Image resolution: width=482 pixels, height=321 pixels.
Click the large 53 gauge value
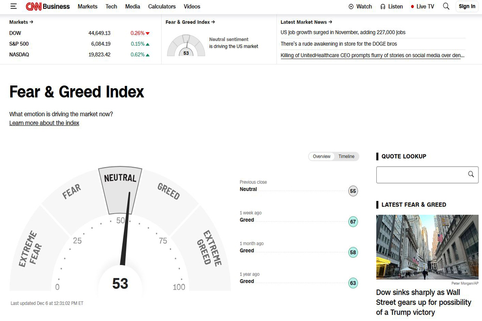pyautogui.click(x=120, y=283)
